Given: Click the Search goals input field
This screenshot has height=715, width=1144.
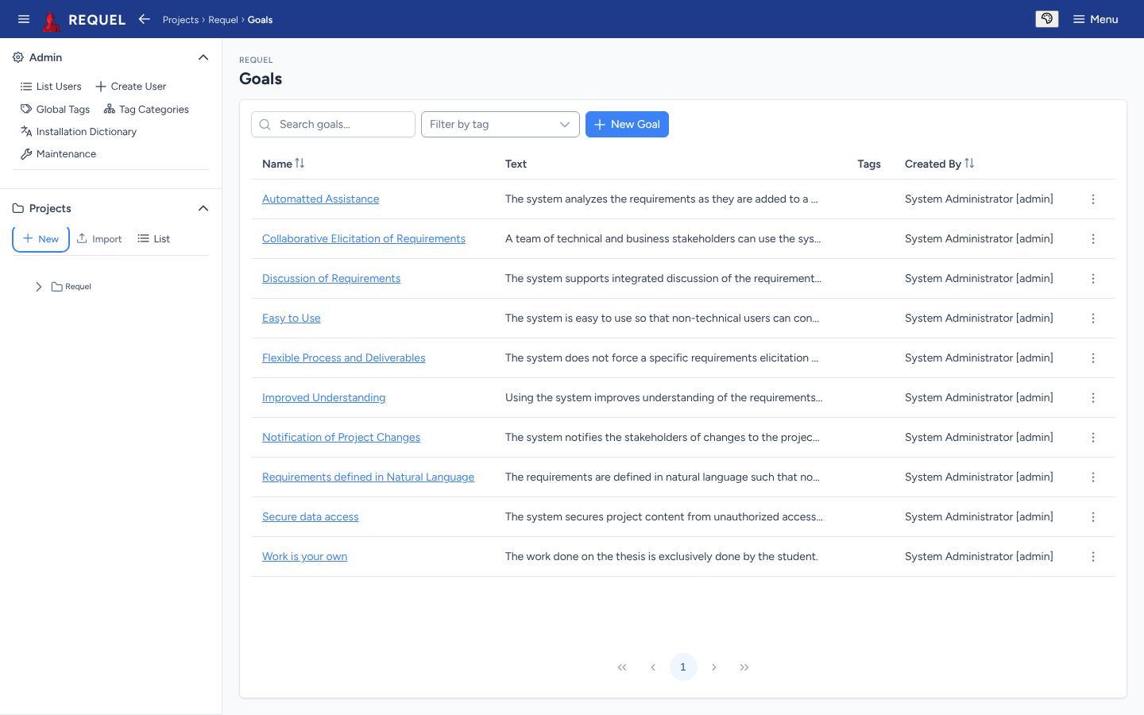Looking at the screenshot, I should (334, 125).
